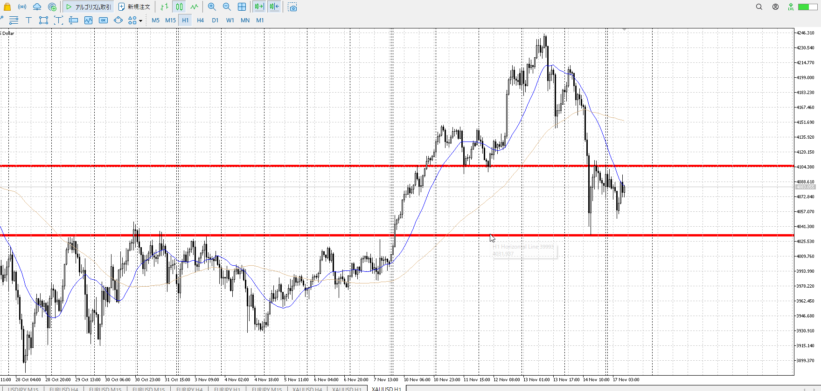
Task: Click the zoom in magnifier icon
Action: 212,7
